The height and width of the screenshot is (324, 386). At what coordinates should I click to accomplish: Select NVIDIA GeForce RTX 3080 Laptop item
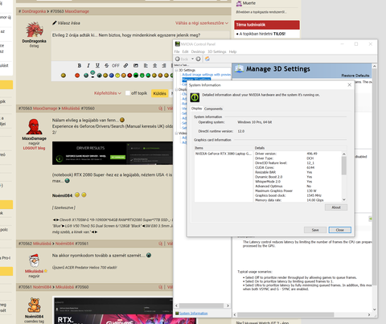(224, 154)
